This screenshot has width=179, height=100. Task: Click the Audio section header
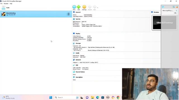pos(77,53)
